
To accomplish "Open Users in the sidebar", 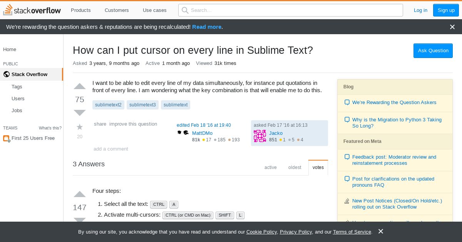I will 18,99.
